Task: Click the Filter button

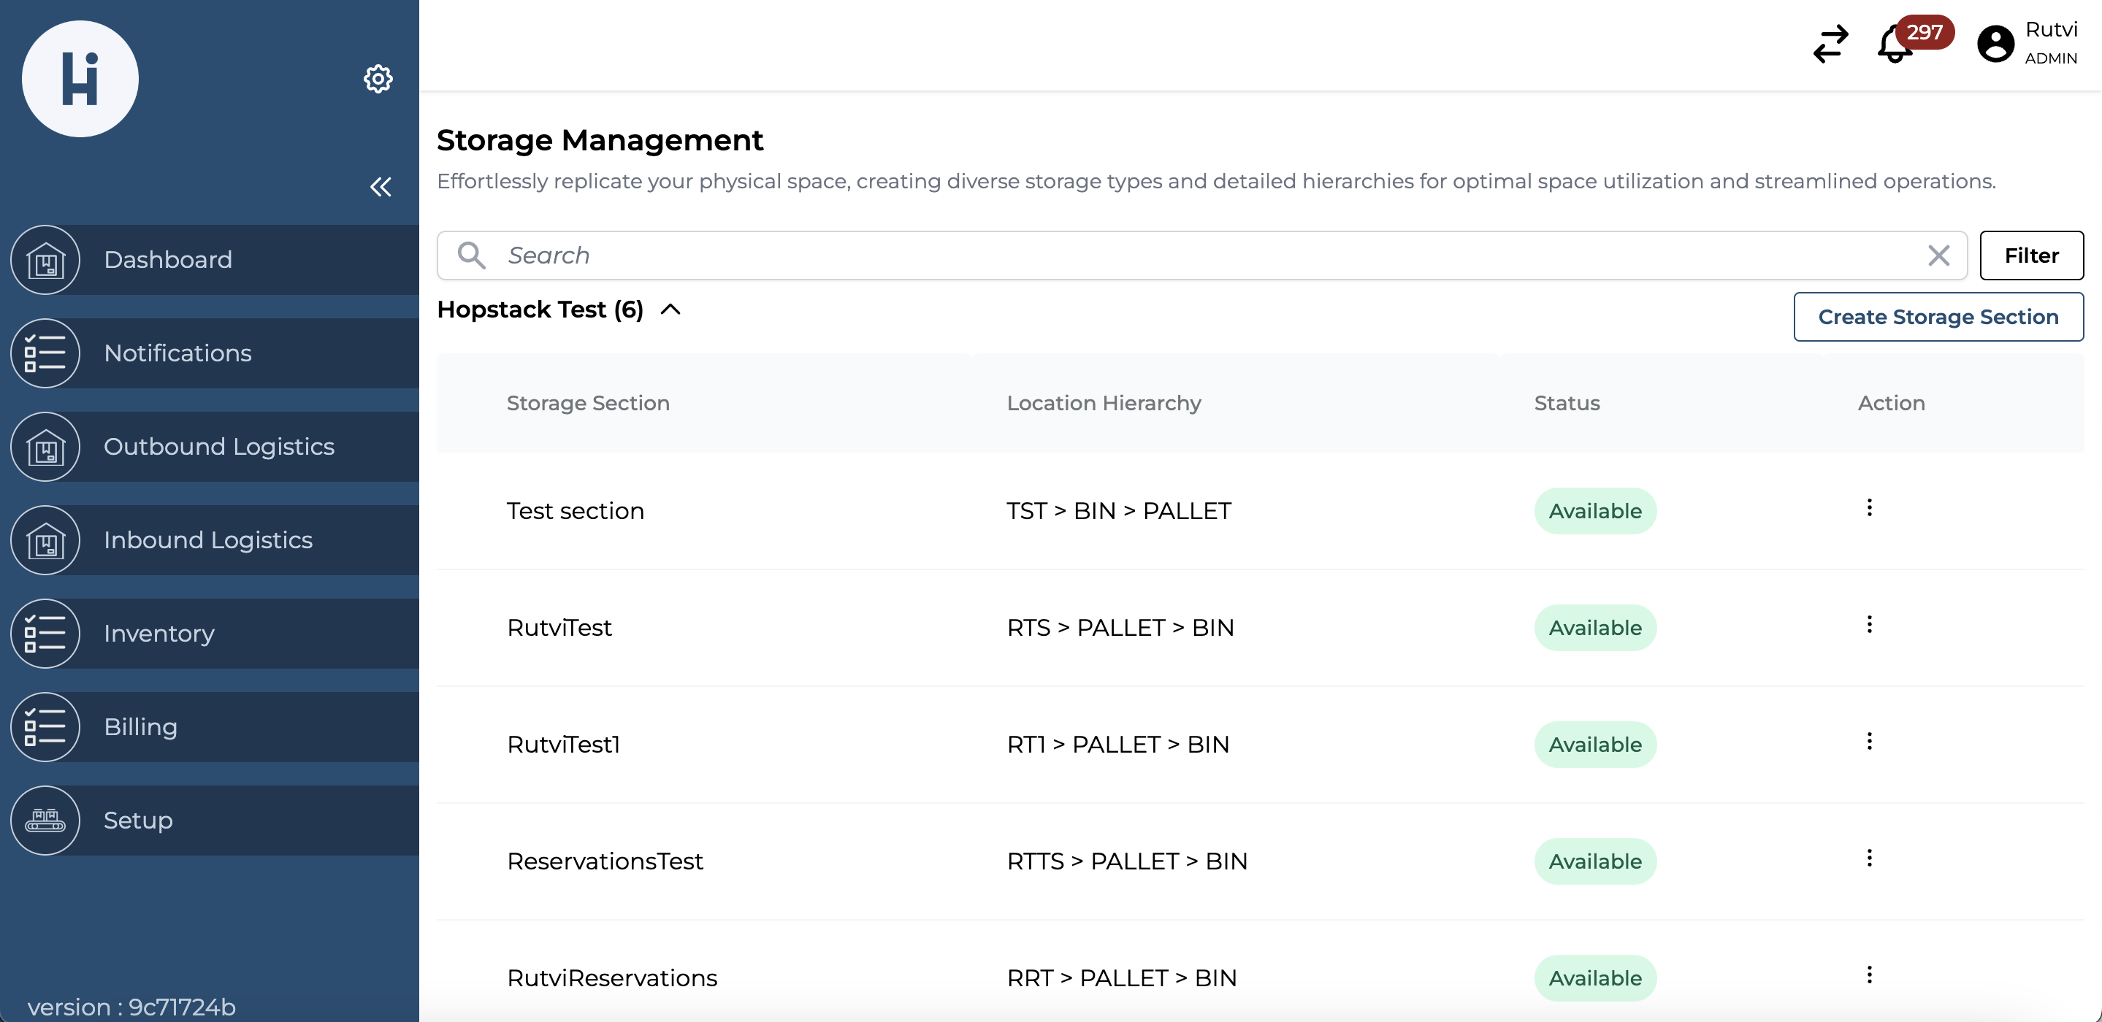Action: [x=2030, y=255]
